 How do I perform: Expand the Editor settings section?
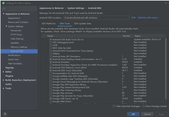[x=4, y=72]
